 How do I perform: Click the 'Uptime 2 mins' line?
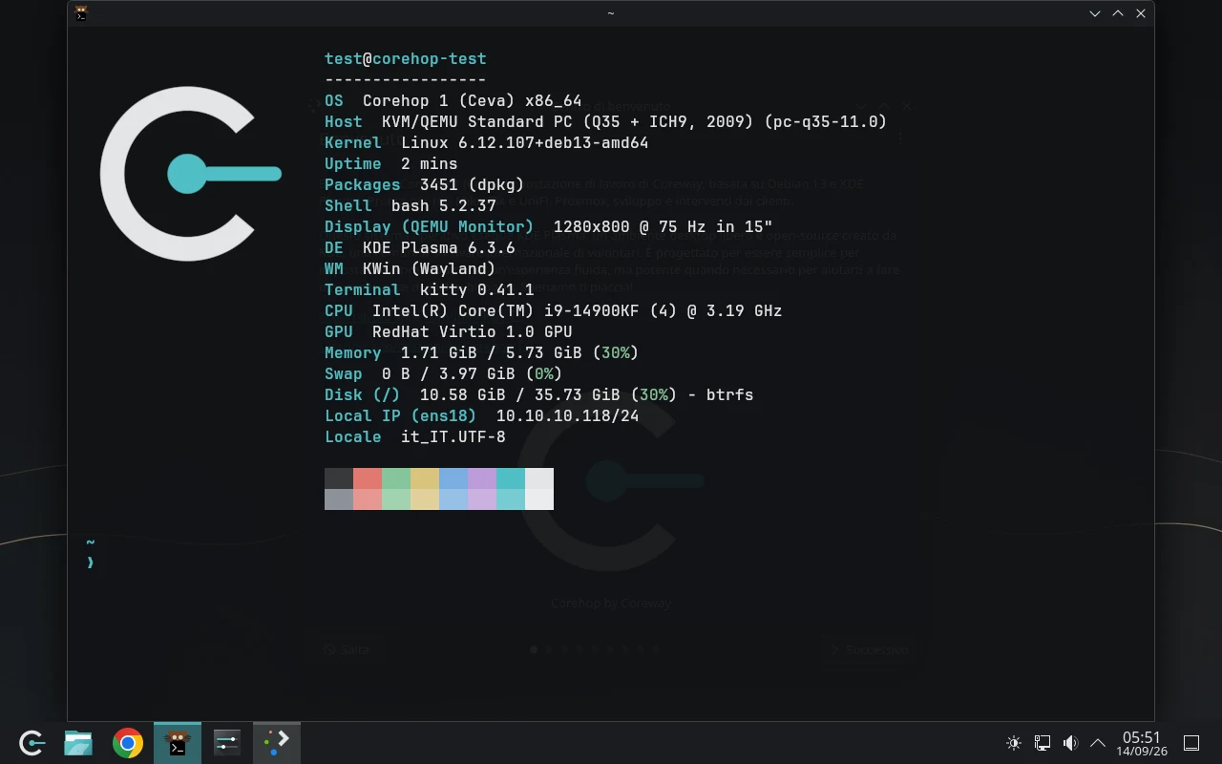tap(391, 164)
